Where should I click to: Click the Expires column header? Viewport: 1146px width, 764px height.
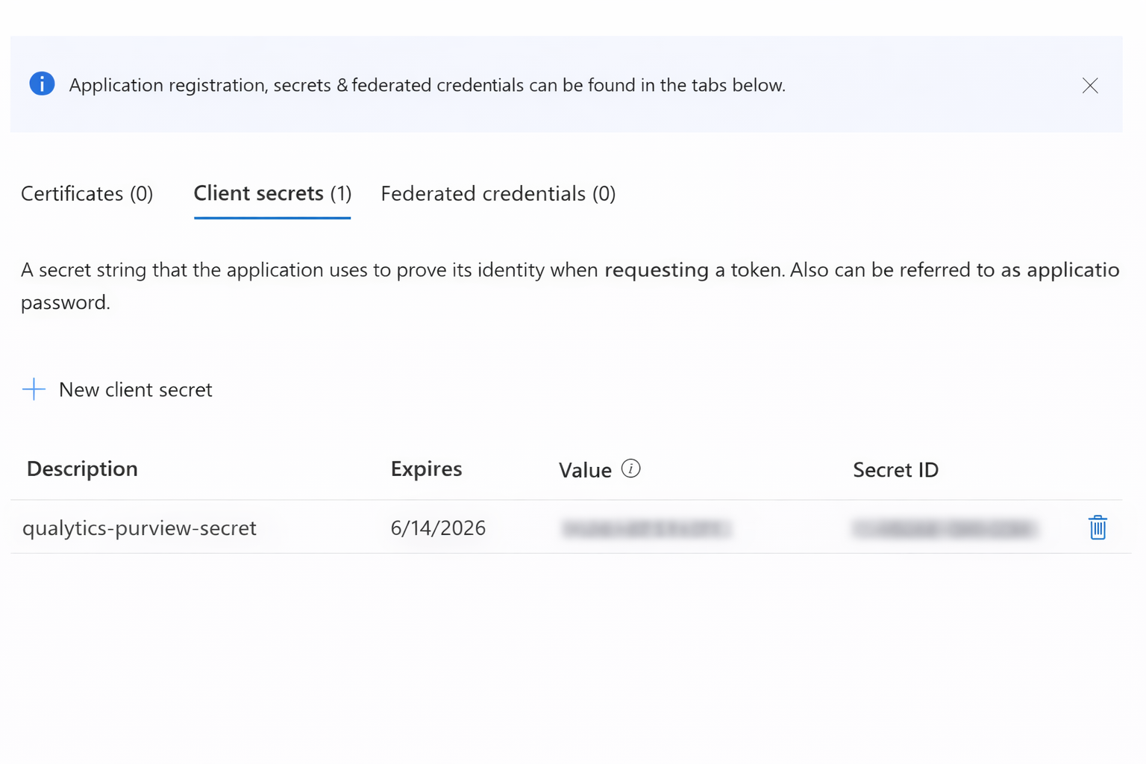(x=426, y=469)
